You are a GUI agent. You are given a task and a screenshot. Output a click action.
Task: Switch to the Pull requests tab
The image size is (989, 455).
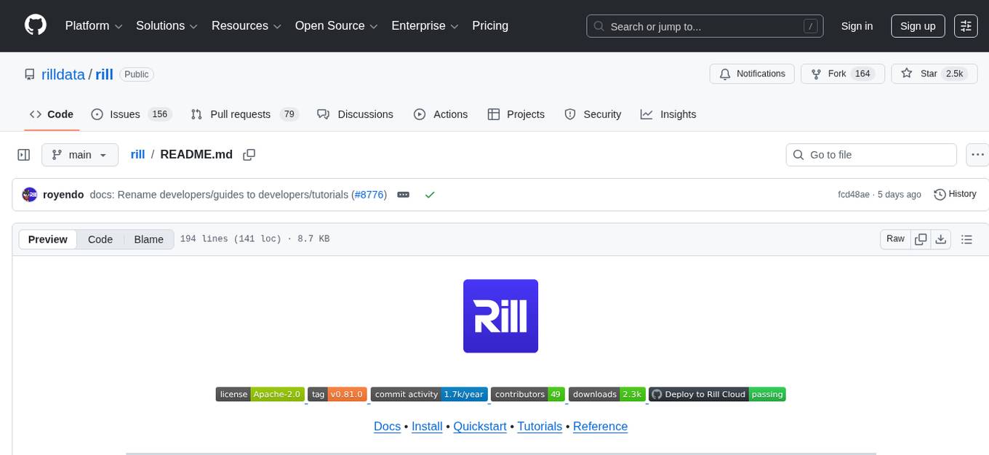click(241, 114)
